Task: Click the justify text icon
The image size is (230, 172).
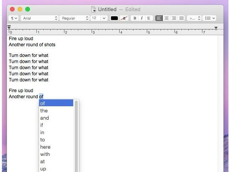Action: click(x=181, y=18)
